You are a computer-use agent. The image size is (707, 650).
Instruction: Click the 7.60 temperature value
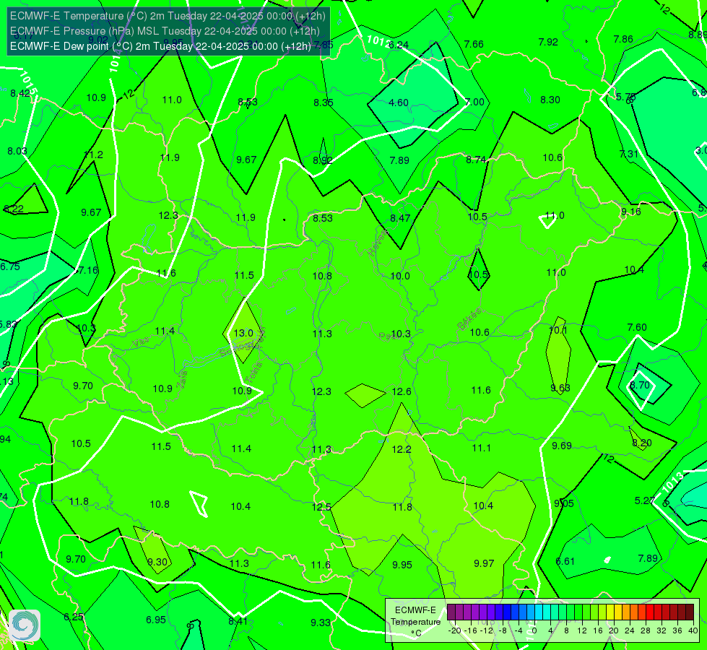[637, 327]
